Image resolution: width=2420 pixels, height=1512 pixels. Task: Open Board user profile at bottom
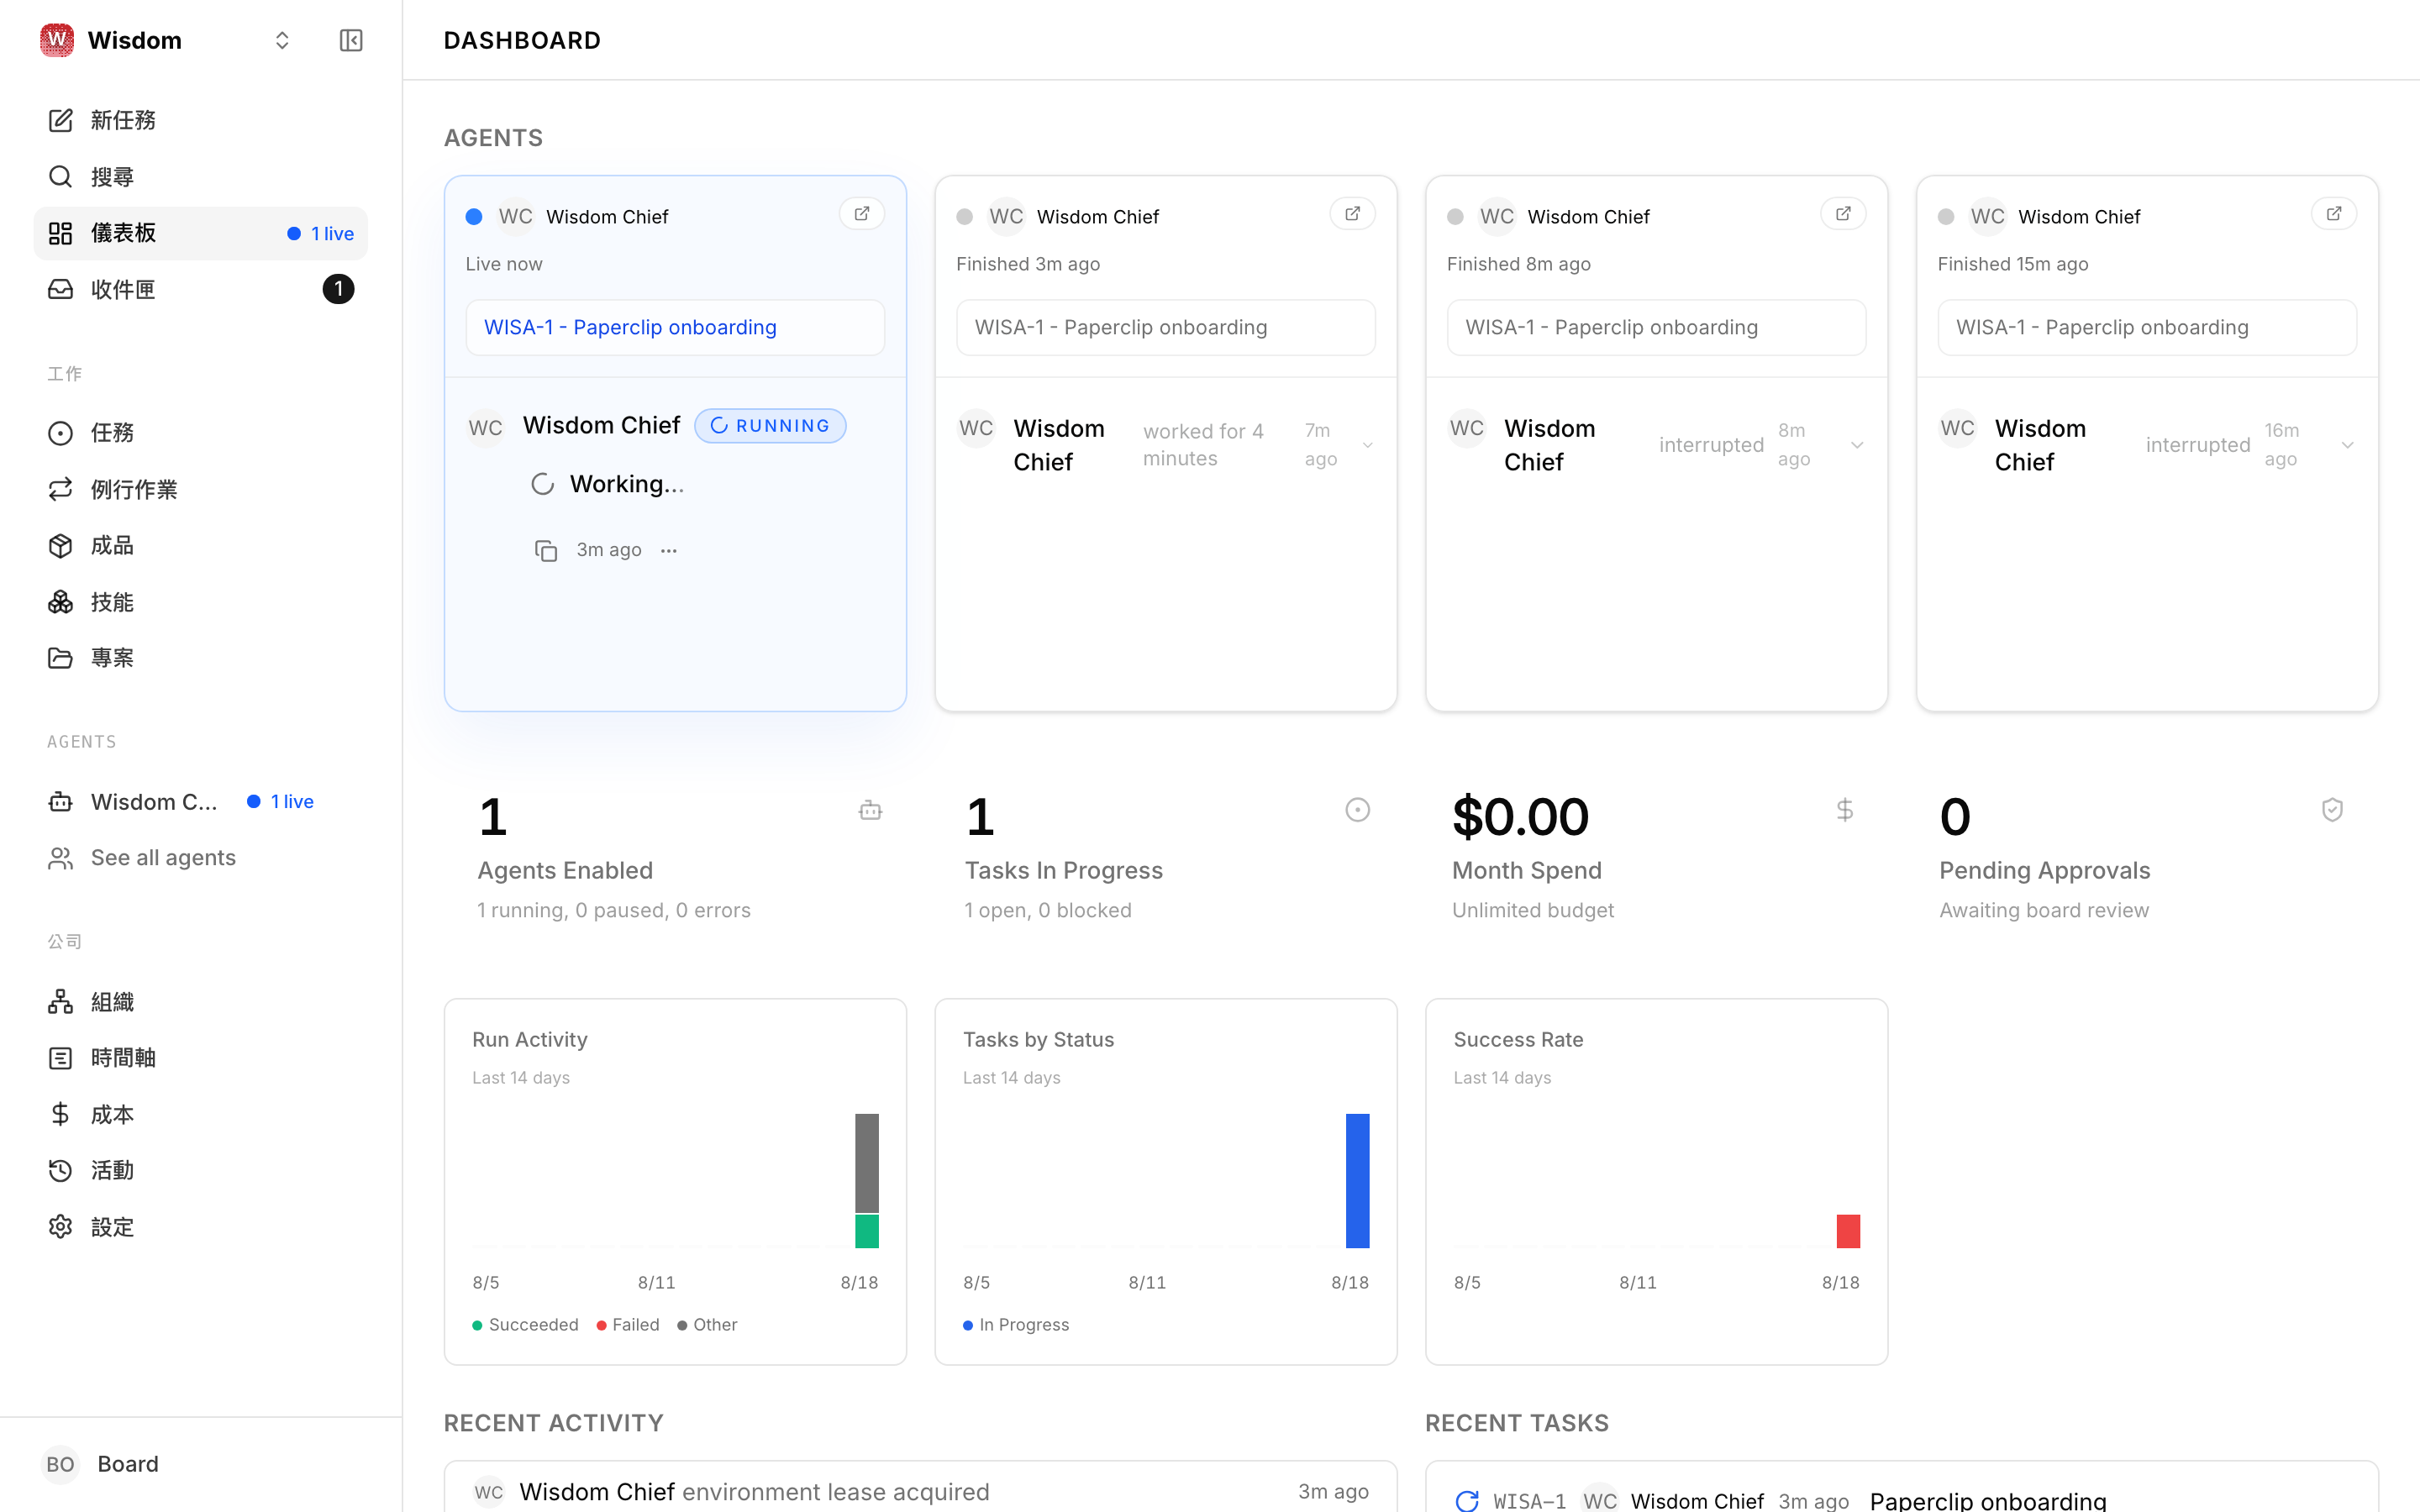click(201, 1464)
